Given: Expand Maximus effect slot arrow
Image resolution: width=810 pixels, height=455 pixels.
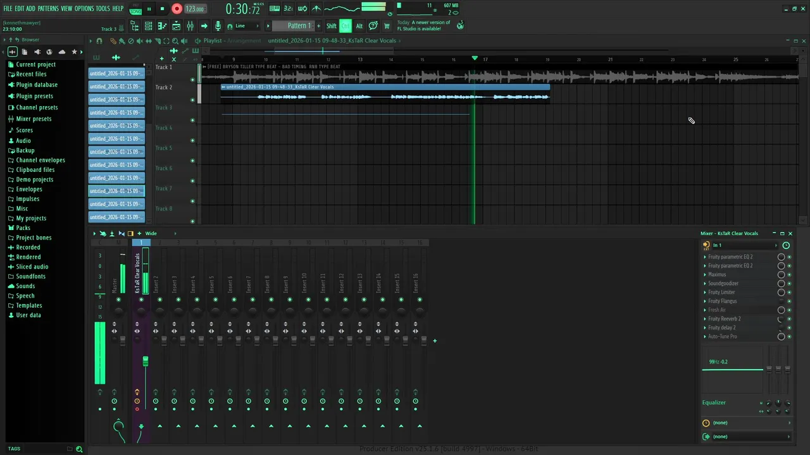Looking at the screenshot, I should pos(705,275).
